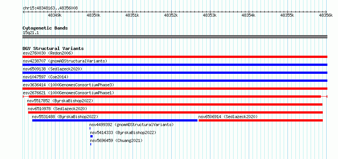
Task: Click the 48354k ruler tick label
Action: (248, 15)
